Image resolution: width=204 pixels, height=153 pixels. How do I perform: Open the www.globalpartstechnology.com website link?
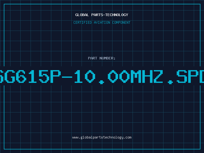(x=102, y=137)
